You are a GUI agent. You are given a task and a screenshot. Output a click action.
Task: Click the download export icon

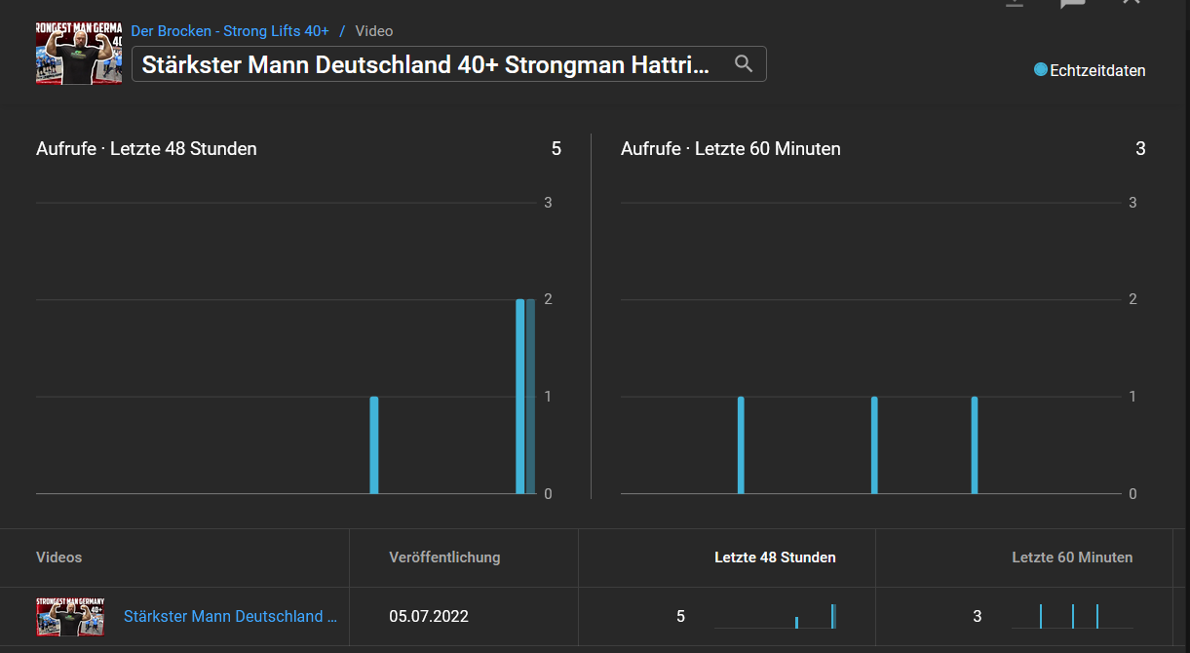[x=1015, y=3]
